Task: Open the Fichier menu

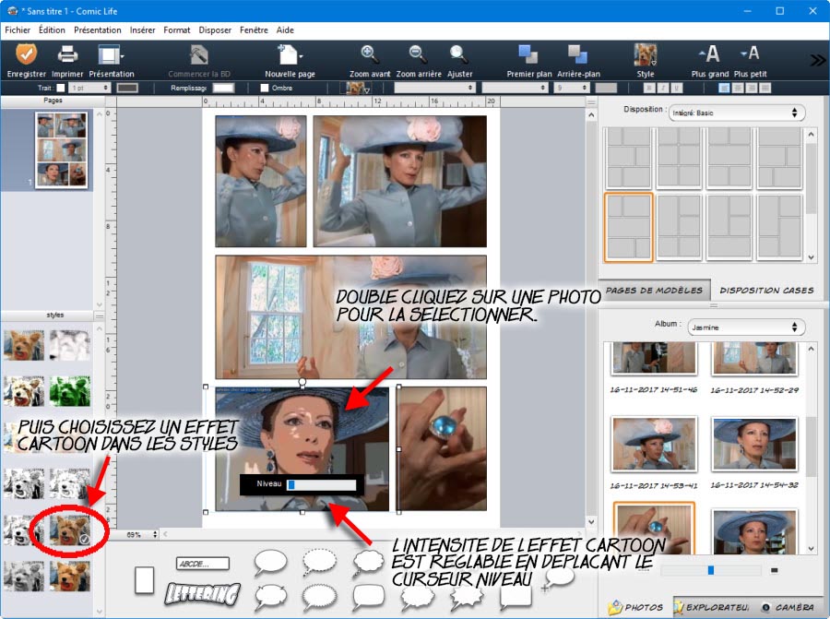Action: [x=18, y=30]
